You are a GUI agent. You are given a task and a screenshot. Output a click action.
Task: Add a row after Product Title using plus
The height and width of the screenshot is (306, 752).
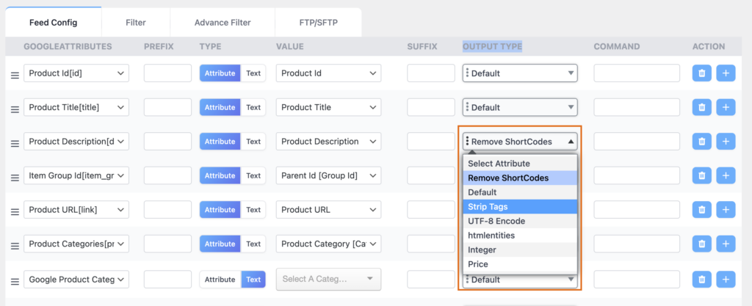[726, 107]
